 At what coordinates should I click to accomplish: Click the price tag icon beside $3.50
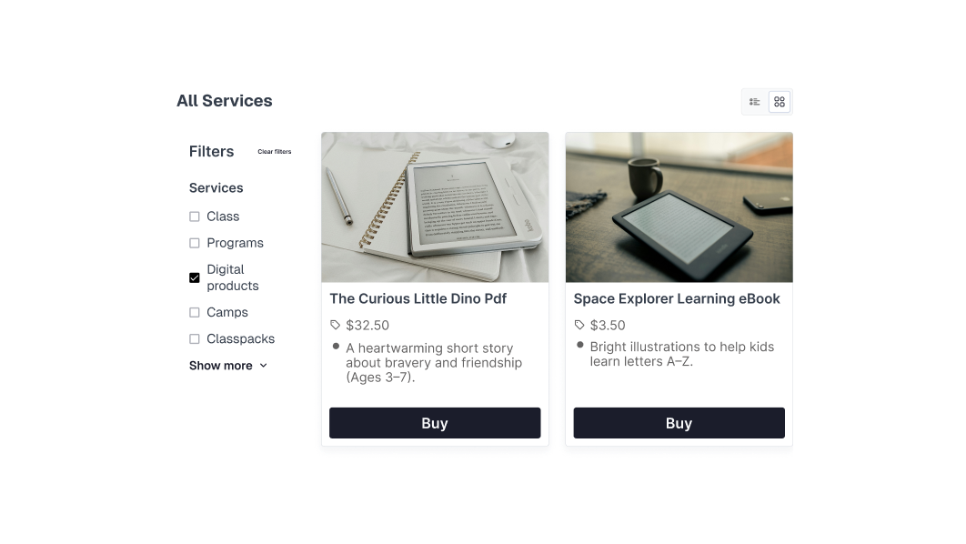click(x=579, y=325)
